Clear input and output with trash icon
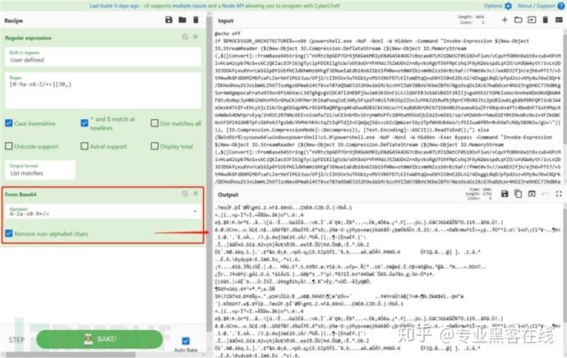 pyautogui.click(x=546, y=20)
